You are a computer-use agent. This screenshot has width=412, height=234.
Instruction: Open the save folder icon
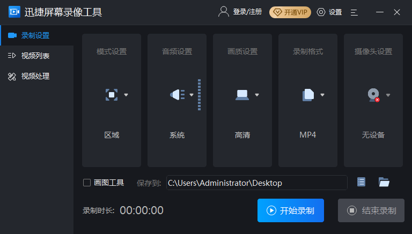[384, 183]
